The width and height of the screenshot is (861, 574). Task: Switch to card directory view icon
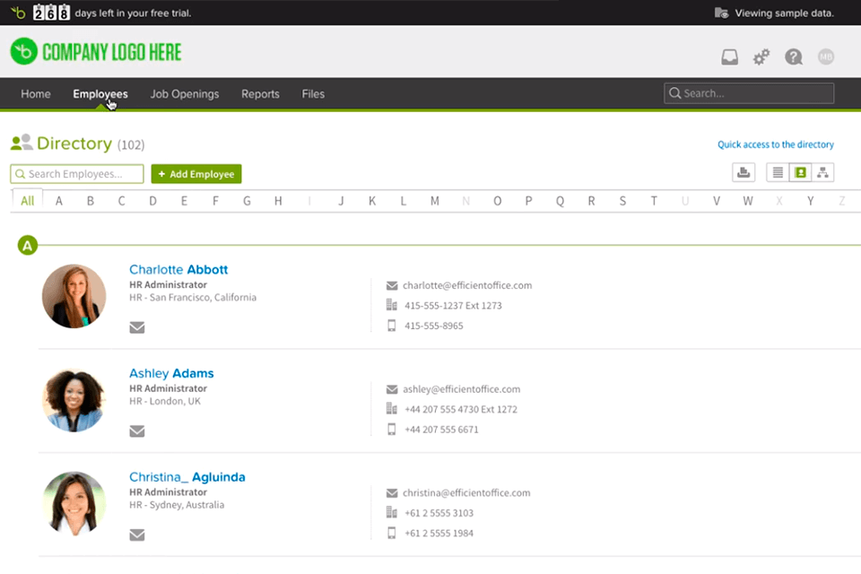point(800,172)
